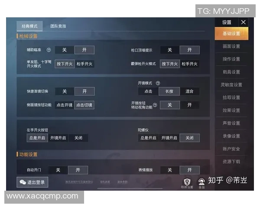This screenshot has width=260, height=208.
Task: Set 左手开火按钮 to 总是开启
Action: [37, 138]
